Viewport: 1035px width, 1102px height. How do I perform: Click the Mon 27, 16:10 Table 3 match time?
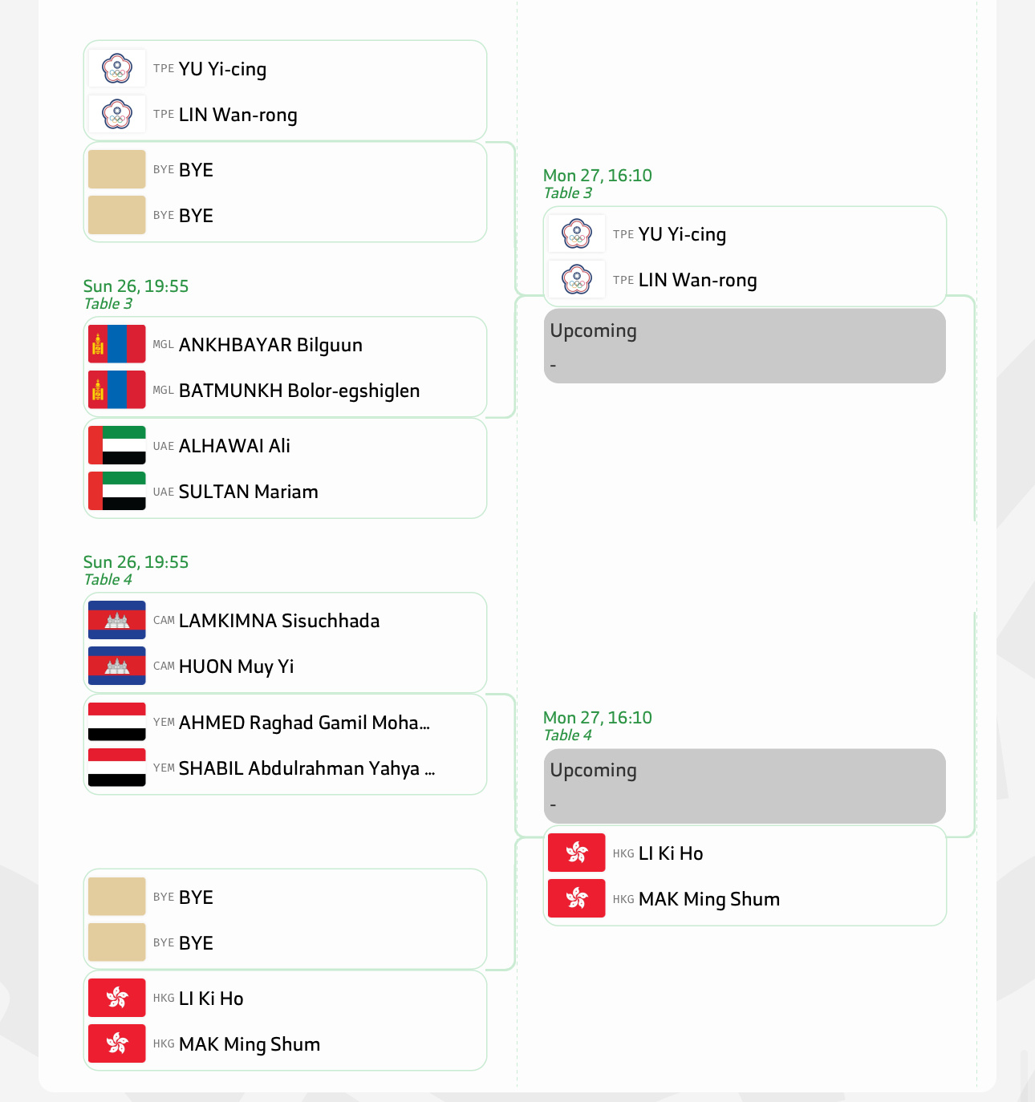(x=597, y=176)
